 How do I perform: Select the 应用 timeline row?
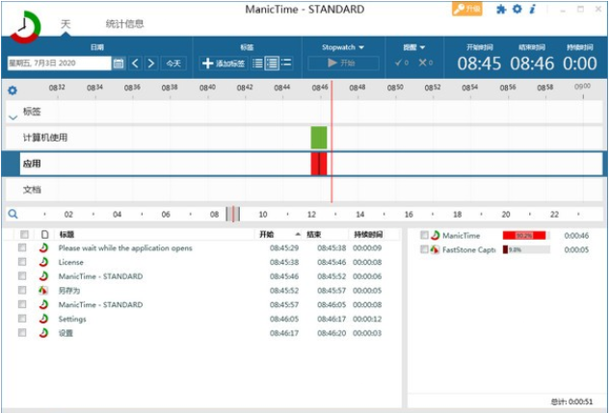click(304, 164)
